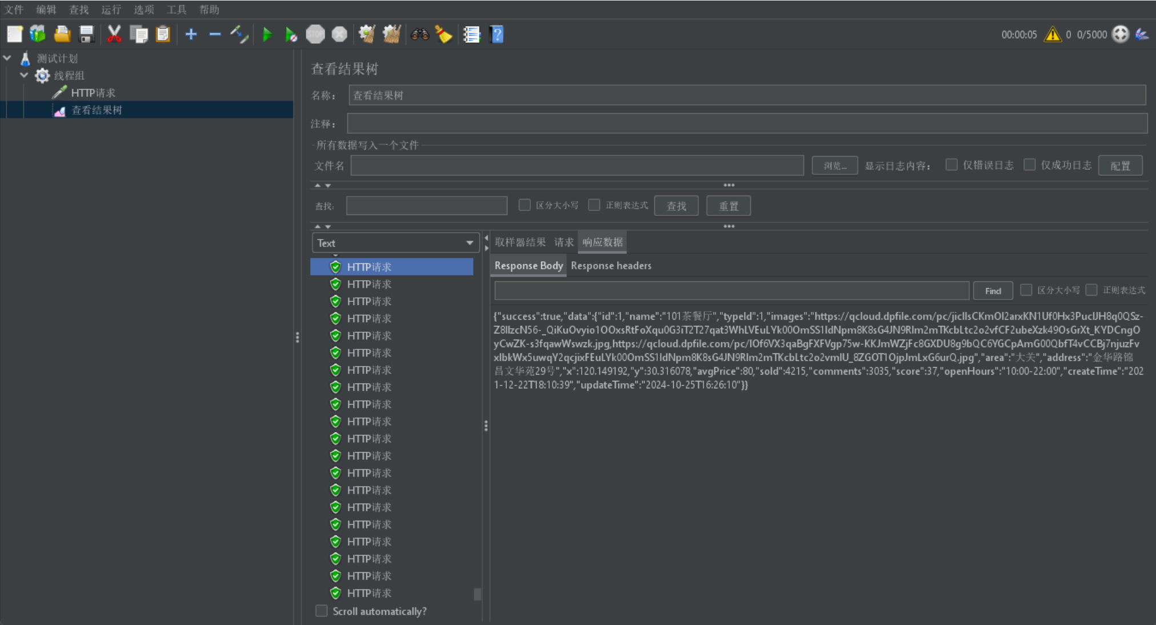Image resolution: width=1156 pixels, height=625 pixels.
Task: Click the Save file icon in toolbar
Action: pyautogui.click(x=86, y=34)
